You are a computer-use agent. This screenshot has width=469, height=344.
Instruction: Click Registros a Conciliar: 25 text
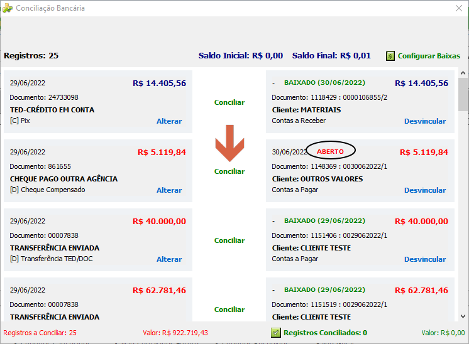(x=40, y=333)
